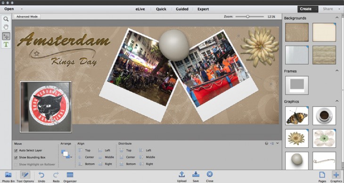Add the flourish swirl graphic
Screen dimensions: 344x183
[x=324, y=161]
